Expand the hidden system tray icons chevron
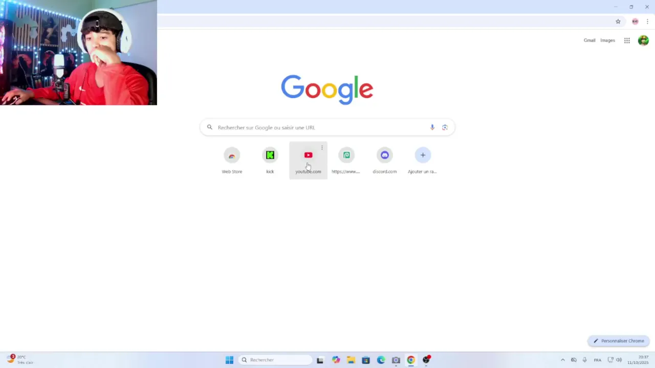Screen dimensions: 655x368 tap(563, 360)
